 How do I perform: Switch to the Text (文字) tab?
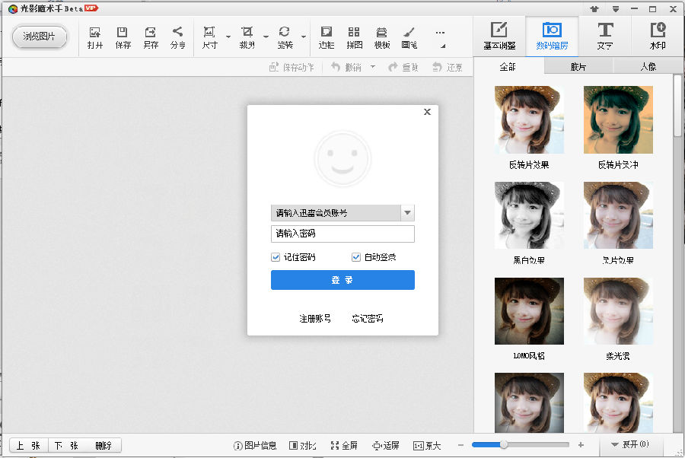(x=605, y=36)
